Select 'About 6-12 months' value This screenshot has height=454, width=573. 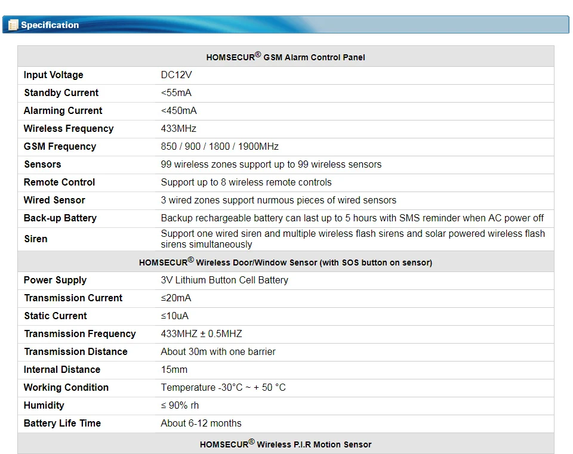(x=201, y=424)
